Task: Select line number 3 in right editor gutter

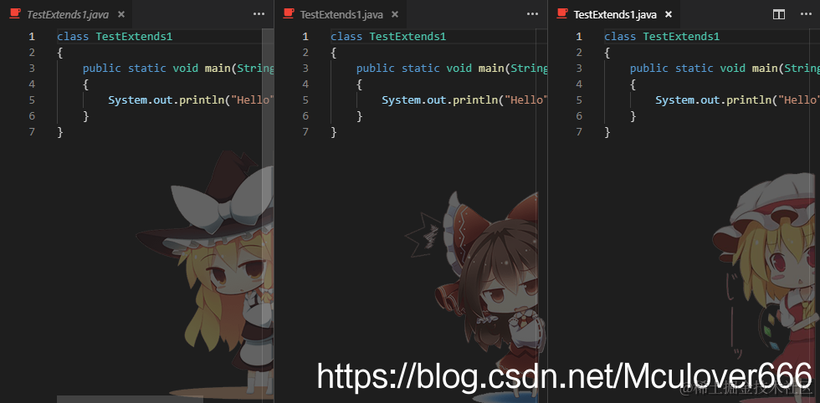Action: (579, 68)
